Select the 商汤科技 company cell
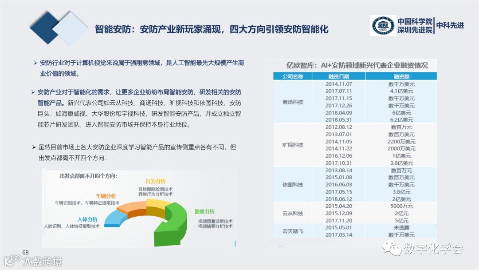Viewport: 479px width, 270px height. 293,102
